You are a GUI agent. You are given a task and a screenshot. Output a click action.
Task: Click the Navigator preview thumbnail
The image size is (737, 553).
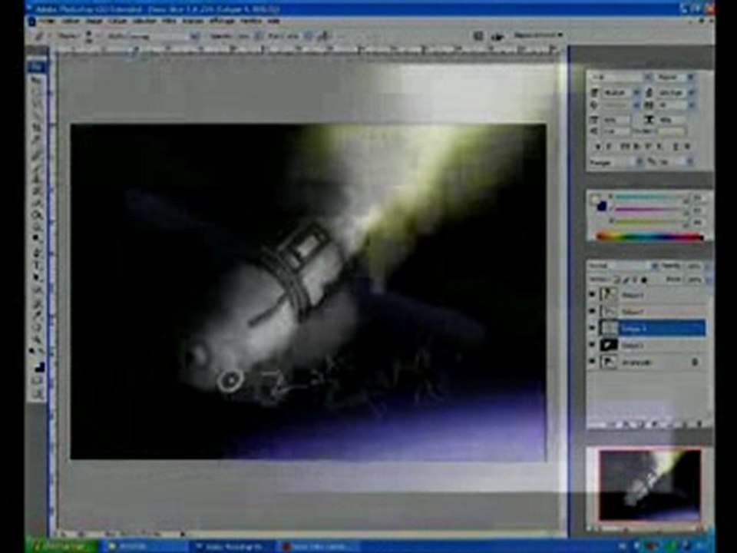coord(650,485)
